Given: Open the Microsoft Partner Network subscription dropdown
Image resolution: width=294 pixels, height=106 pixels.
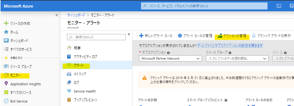Looking at the screenshot, I should pyautogui.click(x=171, y=59).
